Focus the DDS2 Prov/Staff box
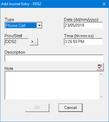The width and height of the screenshot is (109, 122). (17, 42)
